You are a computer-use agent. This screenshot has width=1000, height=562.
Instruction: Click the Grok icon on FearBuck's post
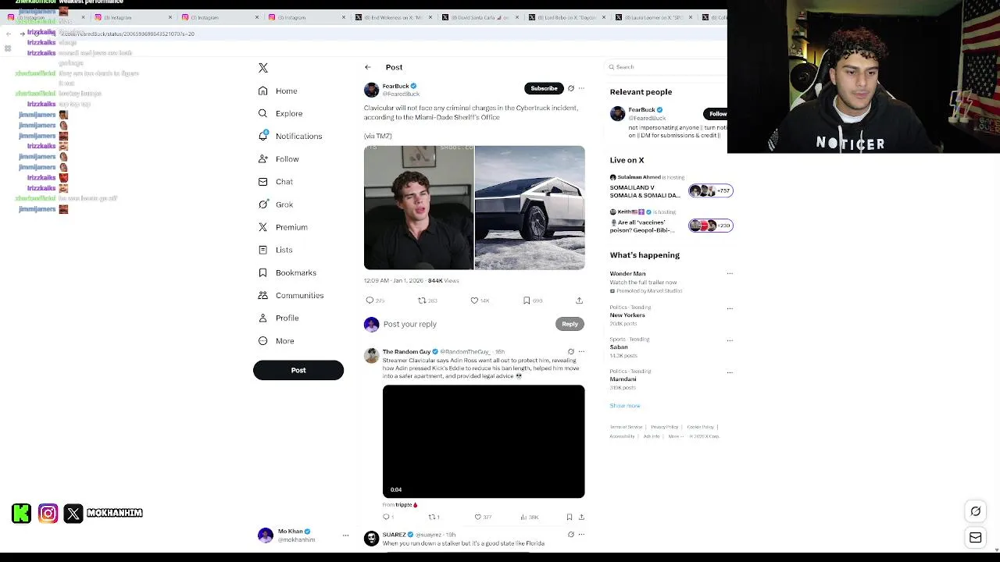[571, 88]
